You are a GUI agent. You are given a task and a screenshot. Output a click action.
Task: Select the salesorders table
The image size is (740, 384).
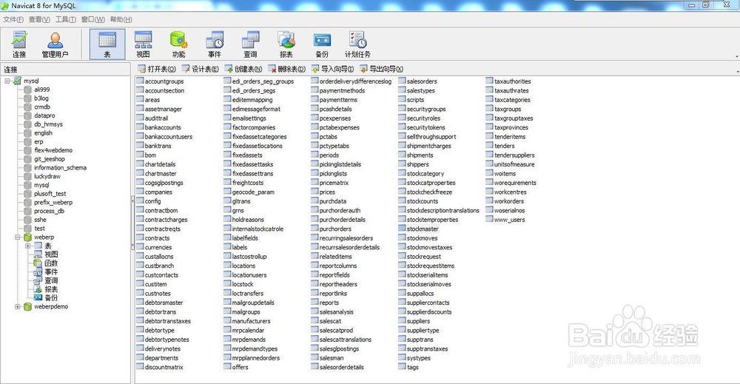pos(422,81)
